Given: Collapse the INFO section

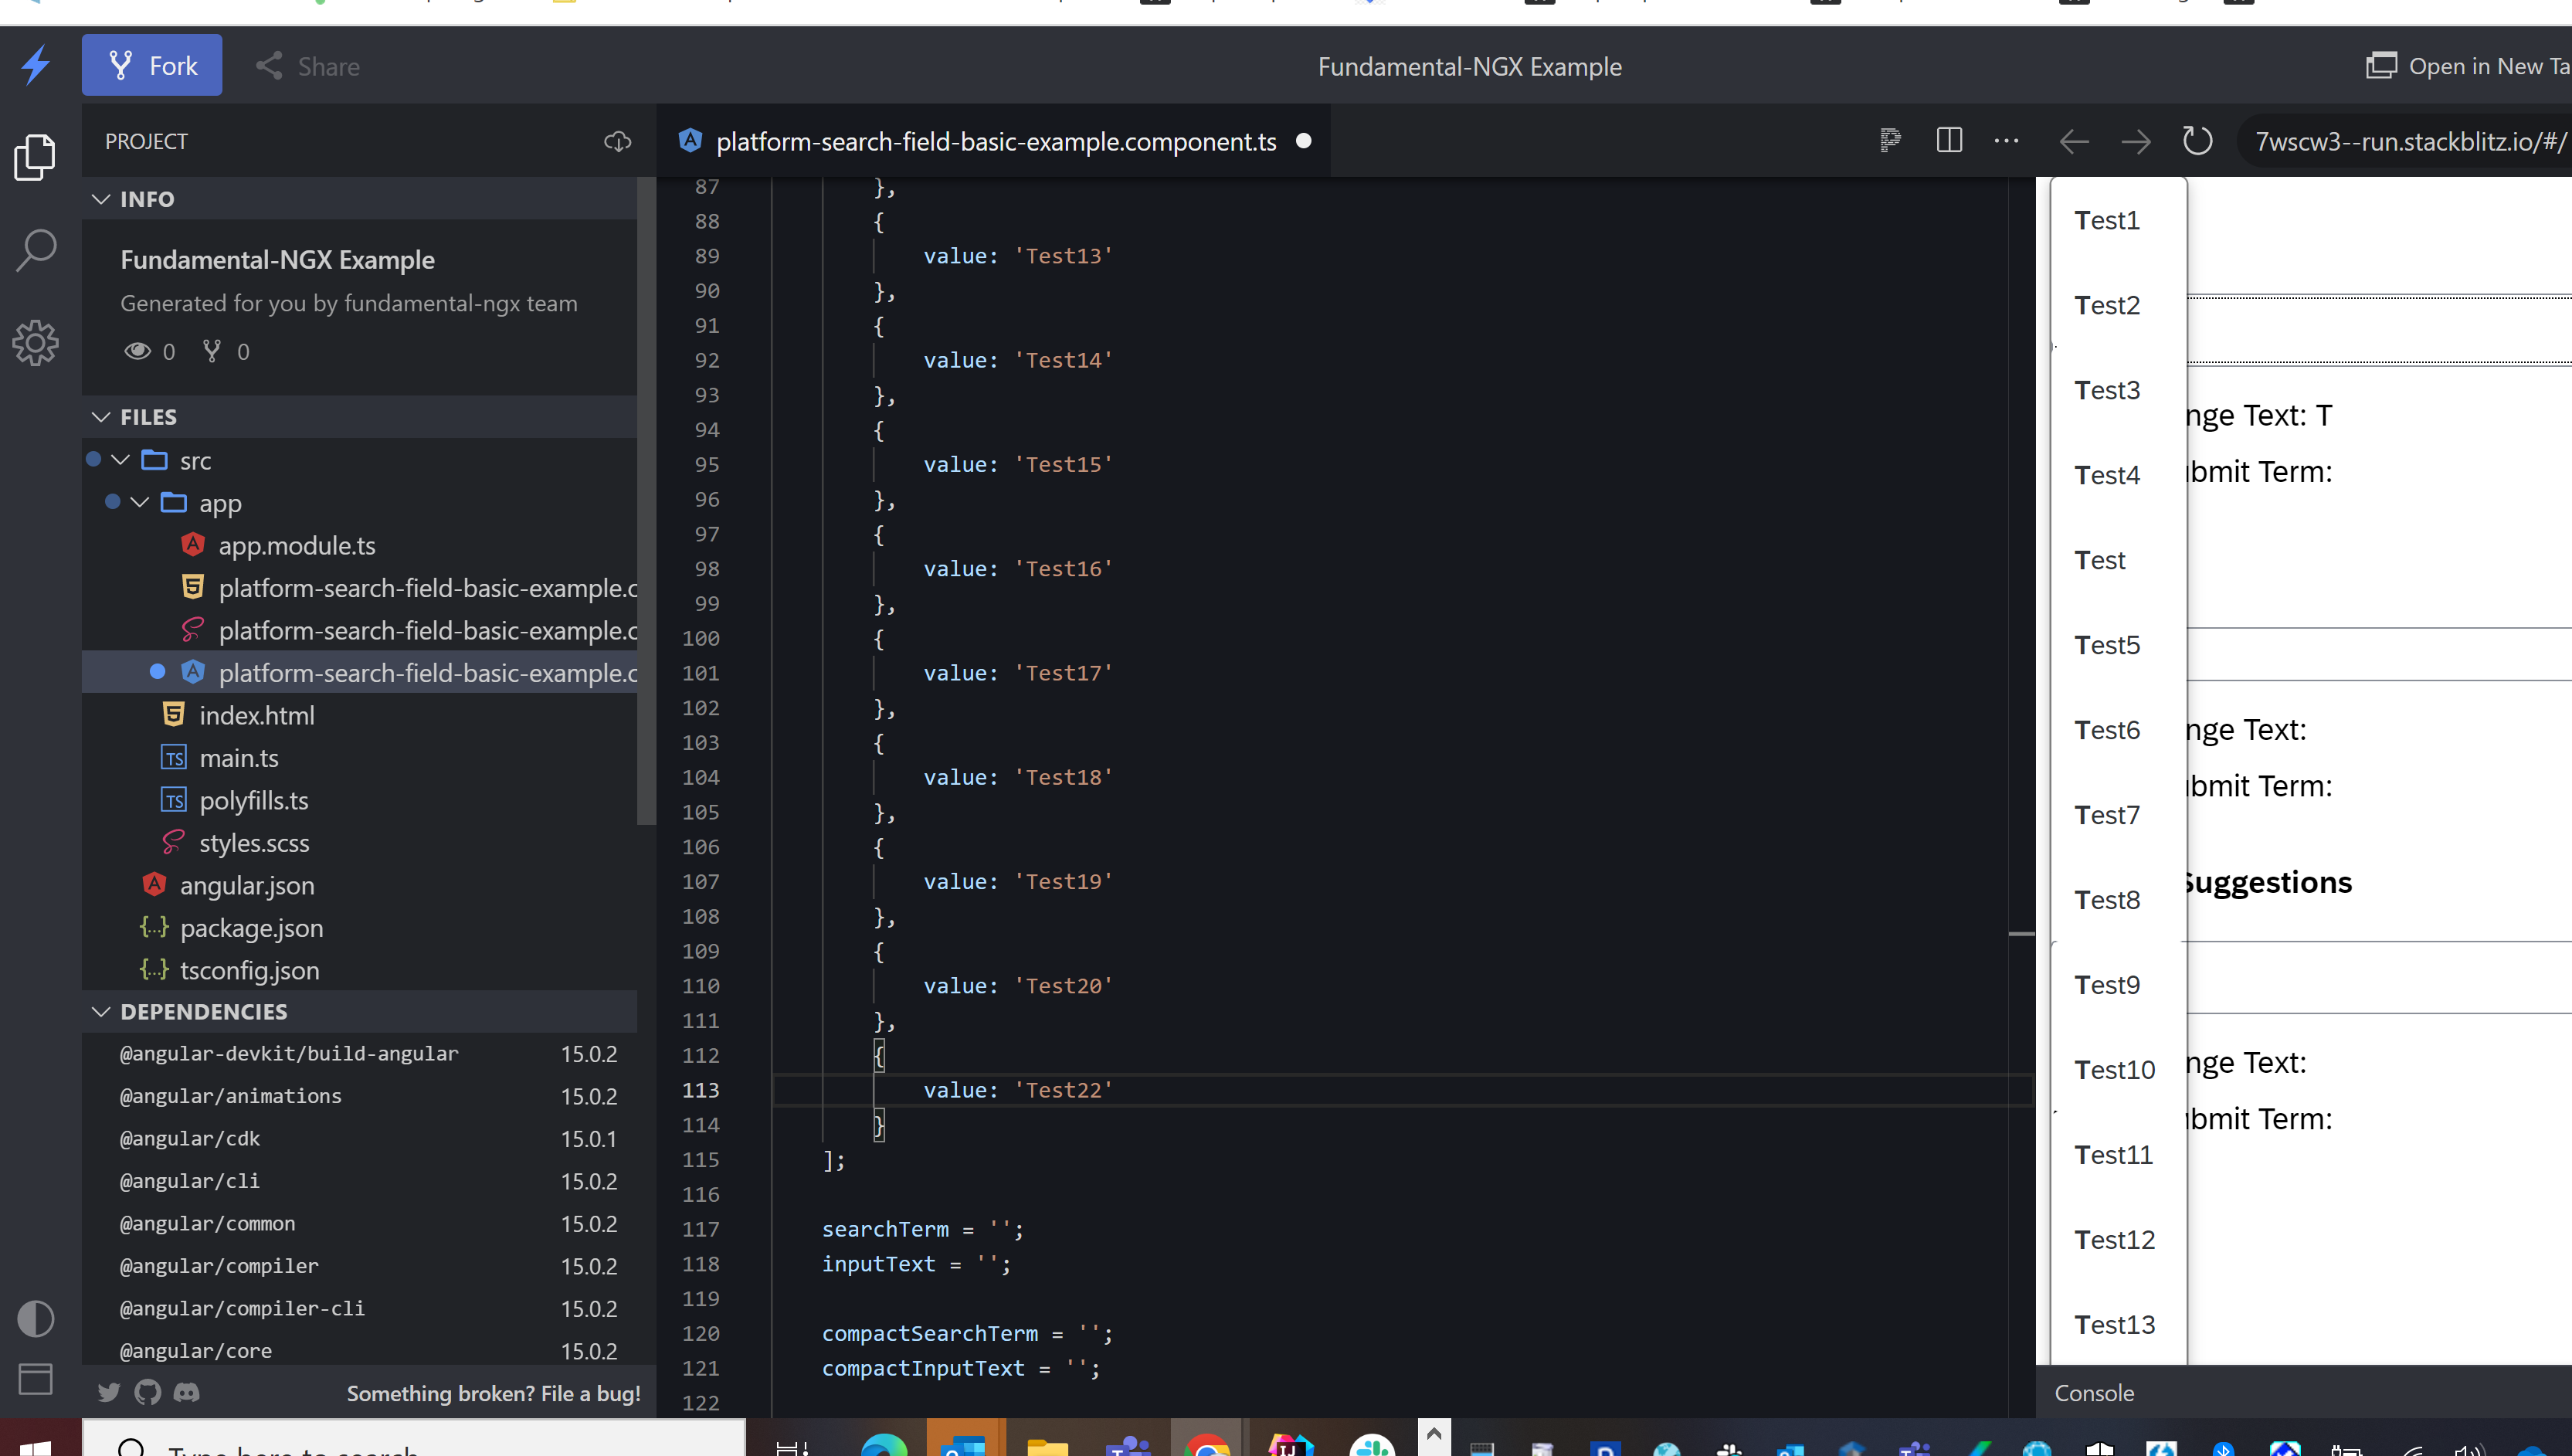Looking at the screenshot, I should click(100, 199).
